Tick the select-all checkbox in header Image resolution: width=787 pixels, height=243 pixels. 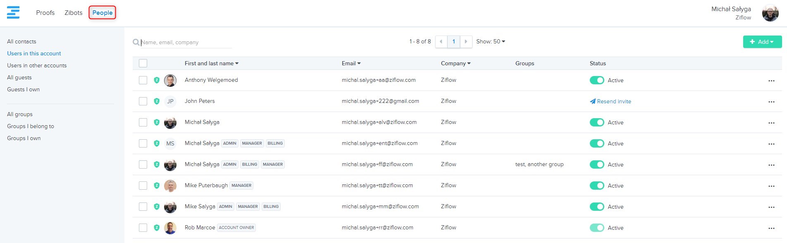[x=143, y=63]
